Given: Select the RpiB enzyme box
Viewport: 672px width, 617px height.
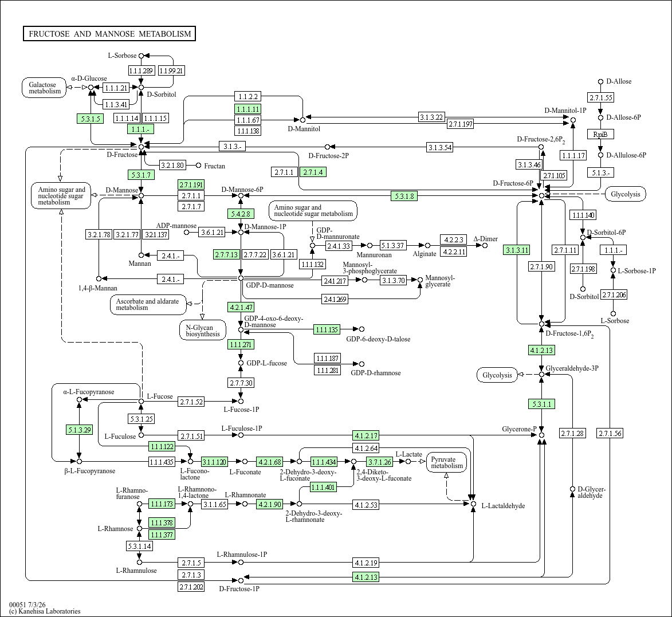Looking at the screenshot, I should pyautogui.click(x=600, y=135).
